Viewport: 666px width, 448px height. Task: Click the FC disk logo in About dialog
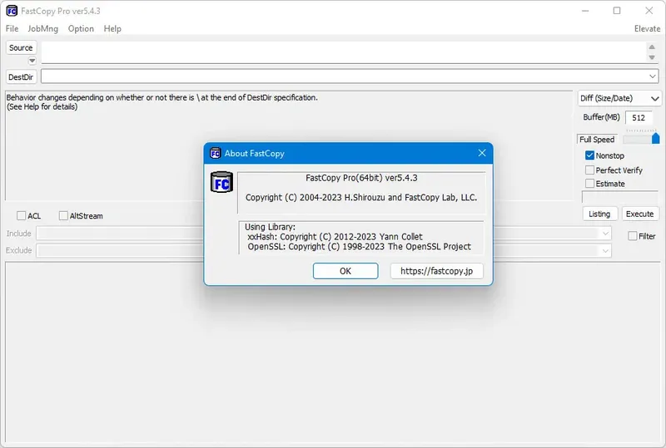(221, 182)
